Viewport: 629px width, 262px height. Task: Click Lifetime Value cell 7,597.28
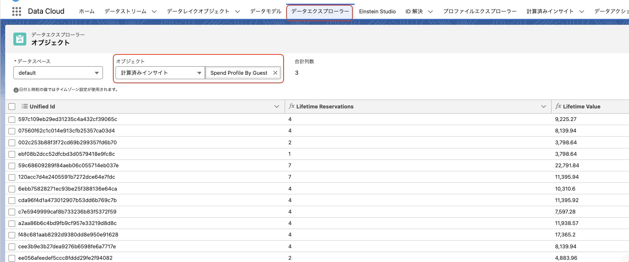[x=565, y=212]
